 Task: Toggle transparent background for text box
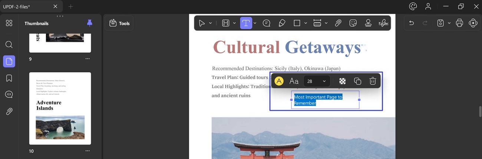pos(343,81)
